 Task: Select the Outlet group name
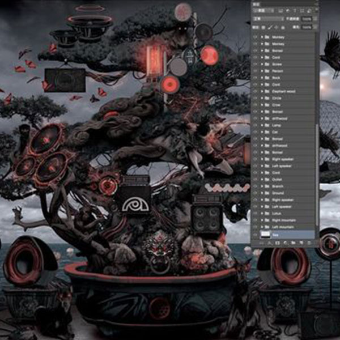pyautogui.click(x=277, y=179)
